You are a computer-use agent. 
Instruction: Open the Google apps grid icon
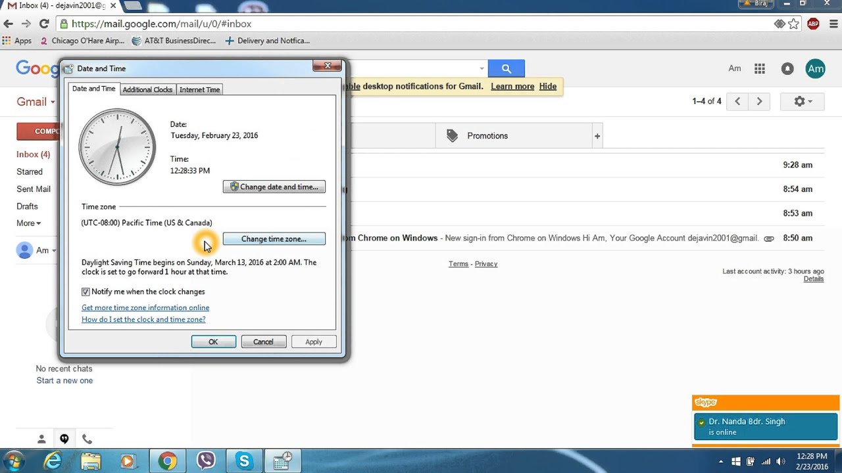pyautogui.click(x=760, y=68)
